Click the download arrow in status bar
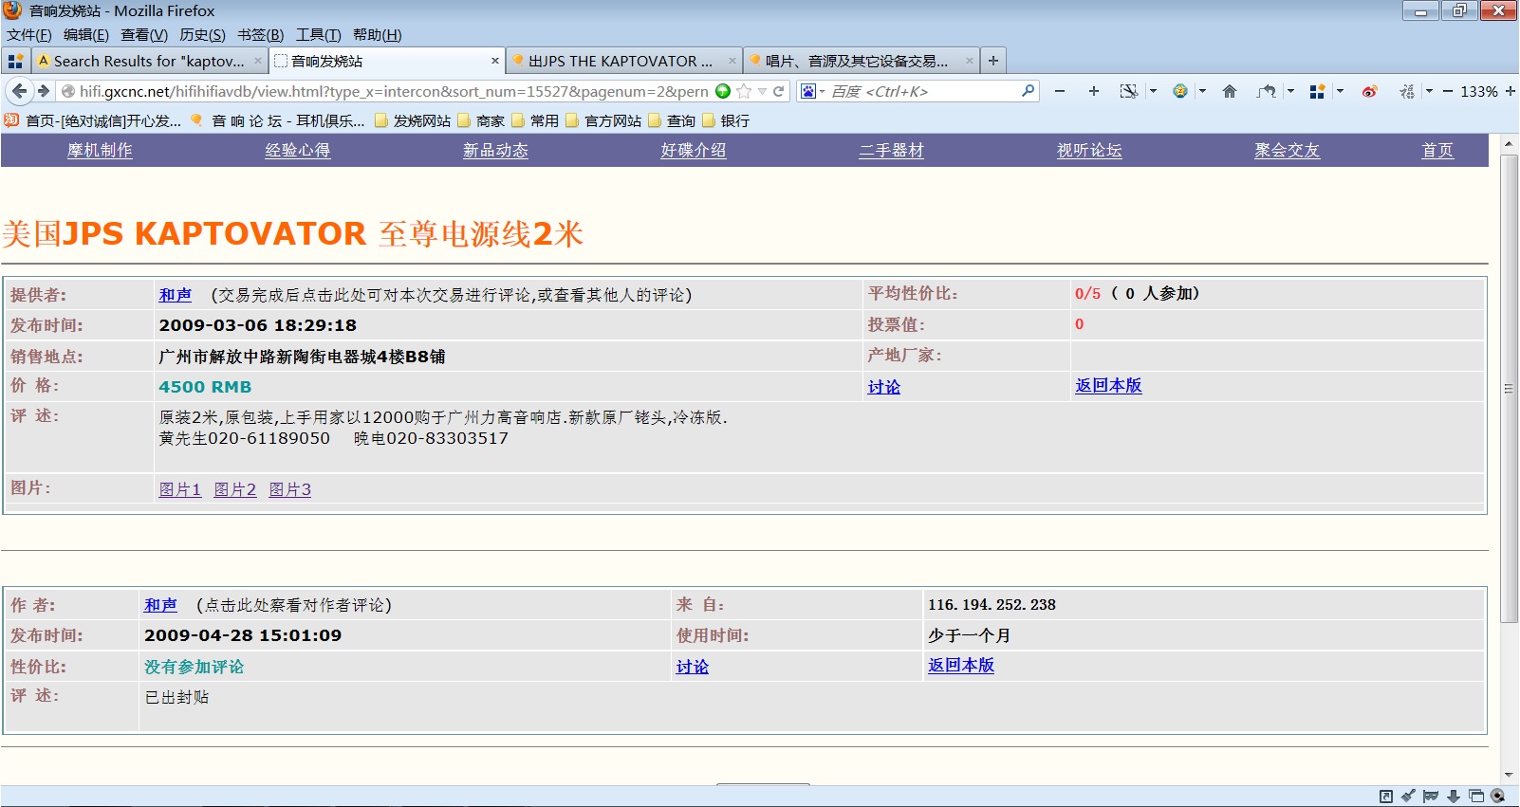This screenshot has width=1520, height=807. pos(1453,796)
